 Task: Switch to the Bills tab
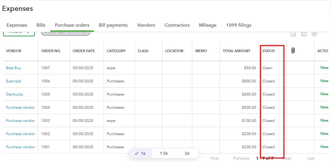[x=41, y=25]
